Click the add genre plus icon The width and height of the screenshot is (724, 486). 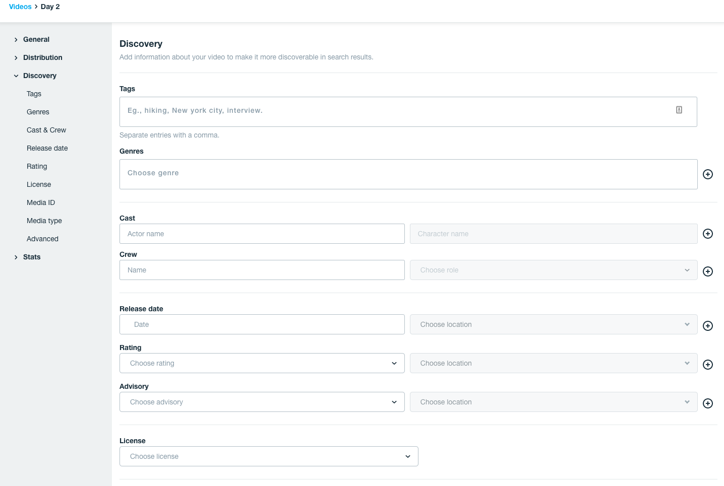(708, 174)
